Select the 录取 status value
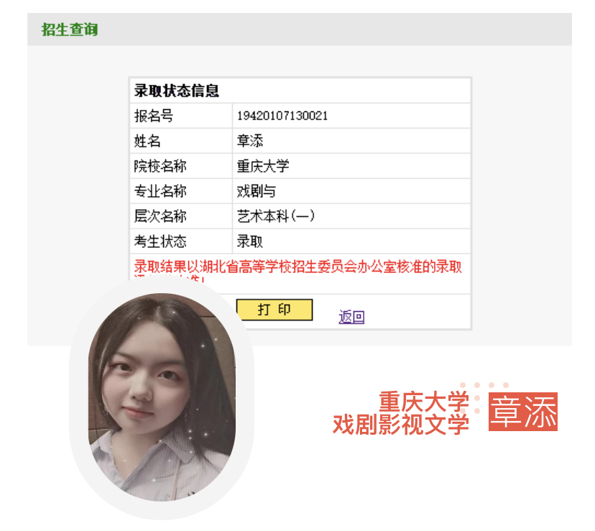 [x=249, y=241]
